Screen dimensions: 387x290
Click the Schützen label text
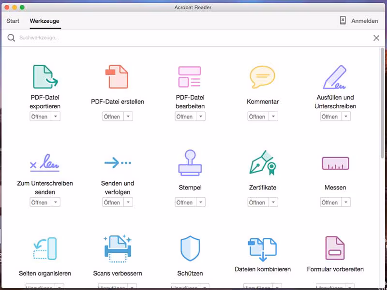click(190, 273)
